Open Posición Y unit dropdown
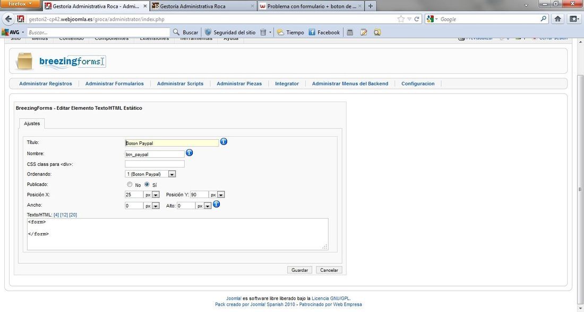This screenshot has width=584, height=312. tap(217, 194)
